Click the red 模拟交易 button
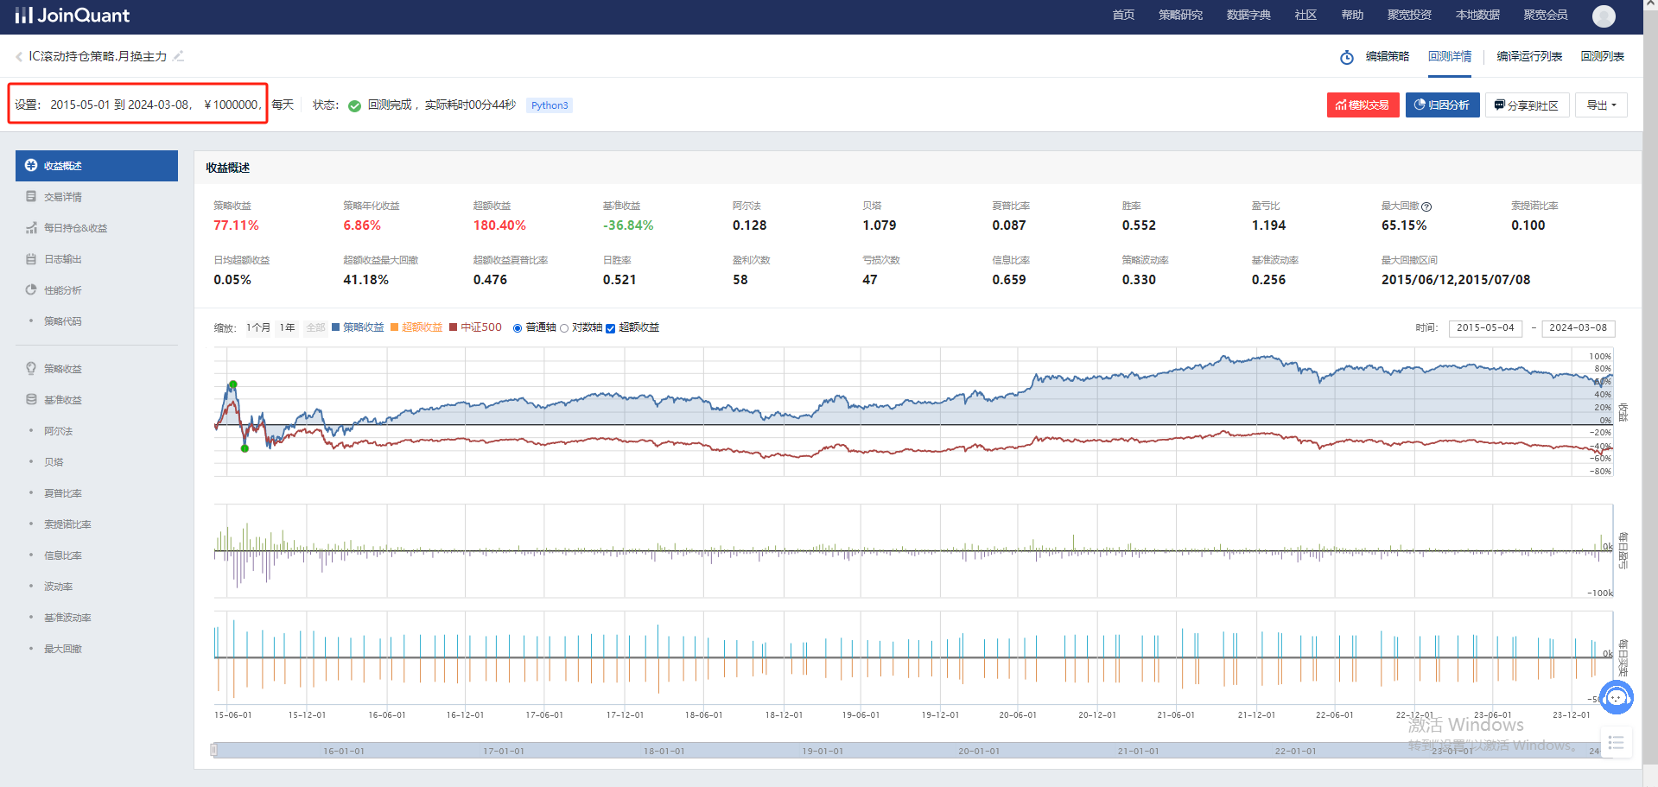The height and width of the screenshot is (787, 1658). 1363,105
